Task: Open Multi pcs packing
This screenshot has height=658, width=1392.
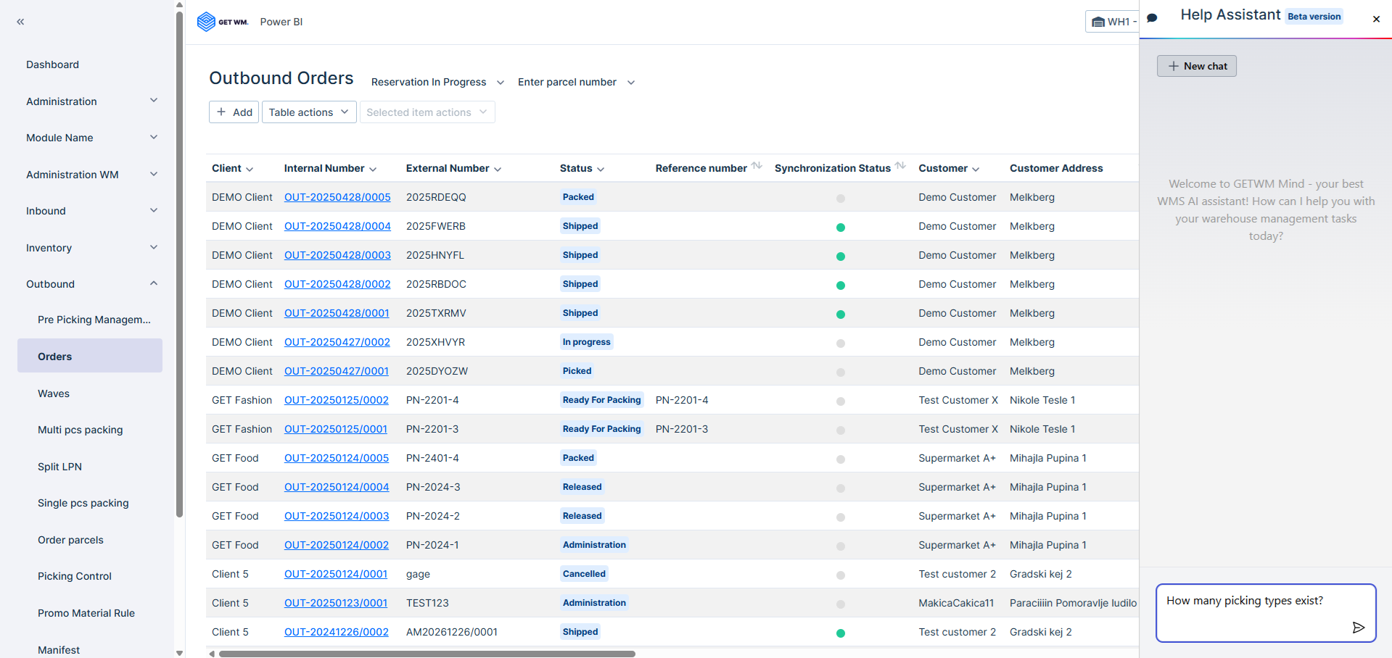Action: pyautogui.click(x=81, y=430)
